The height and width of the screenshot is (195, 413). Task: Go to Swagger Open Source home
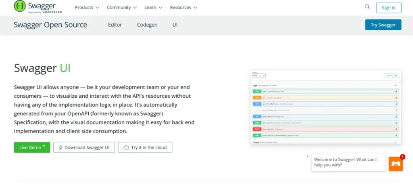[50, 25]
